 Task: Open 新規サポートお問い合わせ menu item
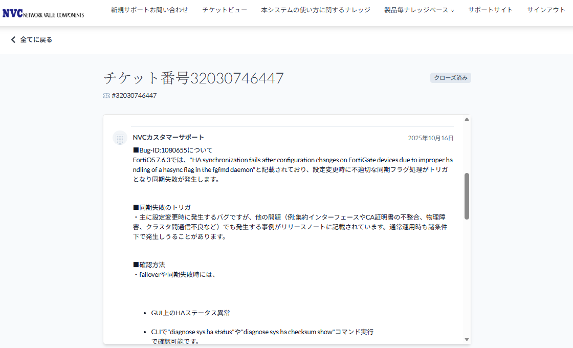point(149,10)
